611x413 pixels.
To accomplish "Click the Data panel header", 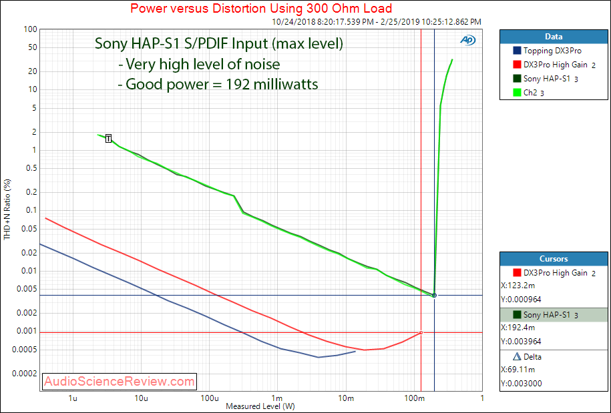I will coord(554,37).
